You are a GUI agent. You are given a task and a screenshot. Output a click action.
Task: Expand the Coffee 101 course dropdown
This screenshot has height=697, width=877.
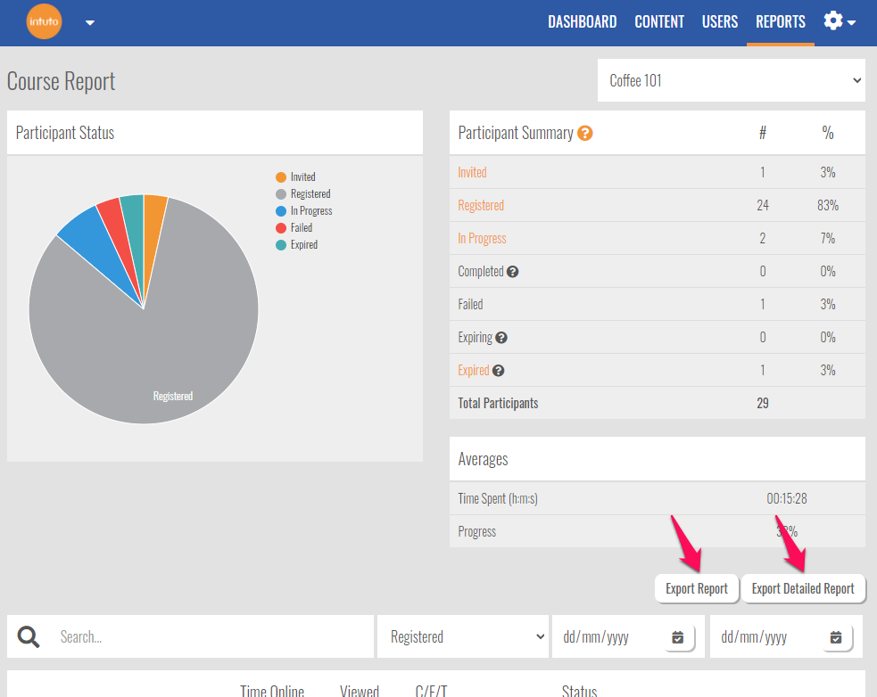coord(732,81)
